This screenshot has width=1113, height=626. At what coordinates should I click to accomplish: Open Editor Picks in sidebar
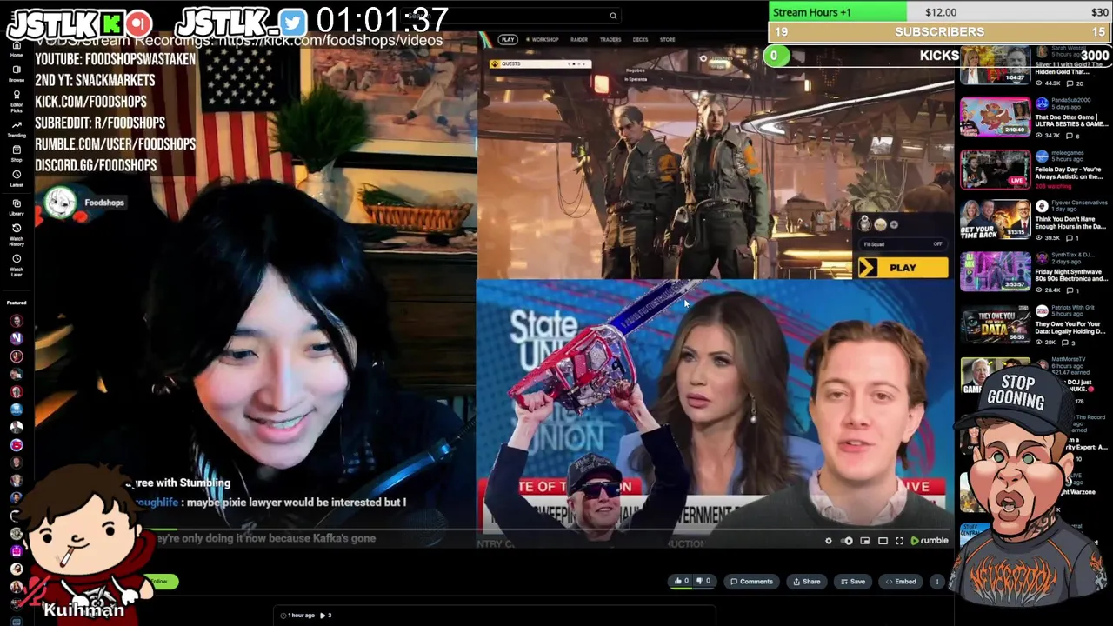click(17, 103)
